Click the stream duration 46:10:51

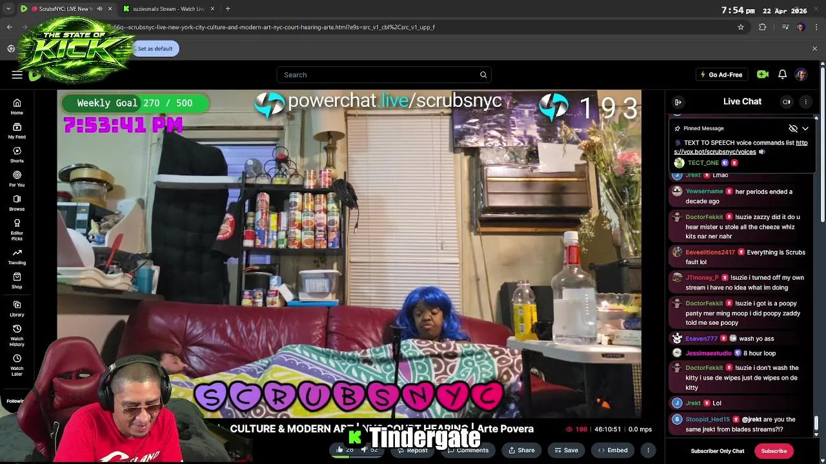(607, 429)
